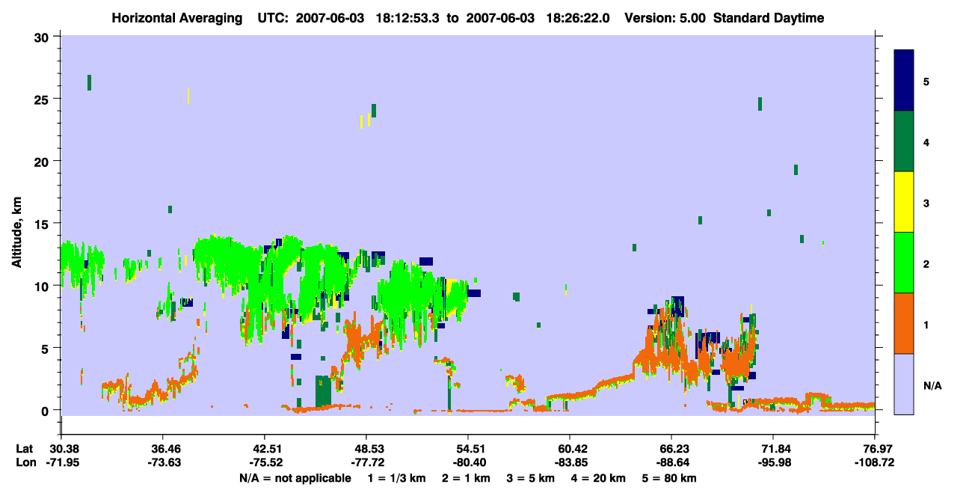The image size is (972, 499).
Task: Click latitude value 76.97
Action: click(x=875, y=449)
